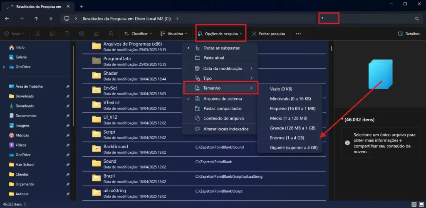
Task: Click the magnifier search icon
Action: pyautogui.click(x=417, y=19)
